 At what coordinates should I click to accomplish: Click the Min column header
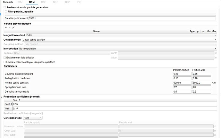point(209,31)
